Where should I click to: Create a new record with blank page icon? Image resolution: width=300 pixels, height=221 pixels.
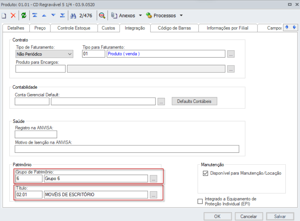click(4, 15)
